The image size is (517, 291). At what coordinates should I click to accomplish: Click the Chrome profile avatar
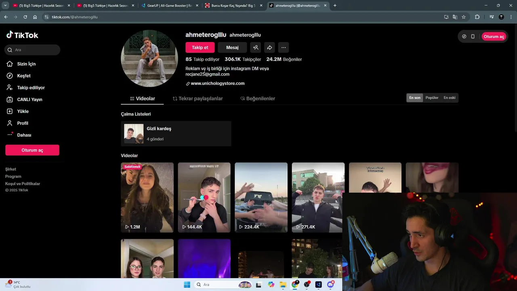[x=501, y=17]
